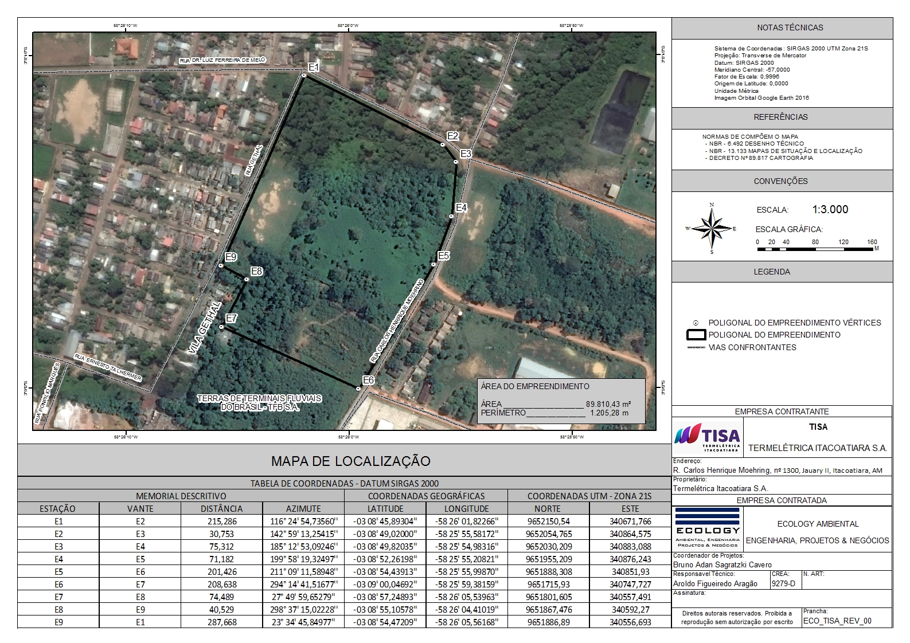
Task: Click the LONGITUDE column header
Action: click(x=467, y=508)
